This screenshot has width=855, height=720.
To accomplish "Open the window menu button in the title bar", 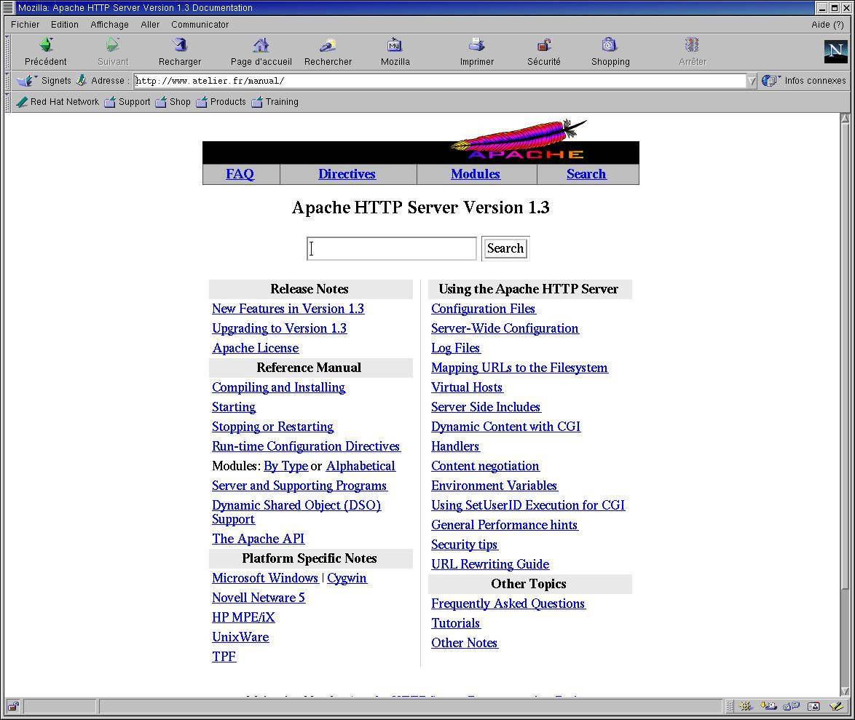I will [x=7, y=7].
